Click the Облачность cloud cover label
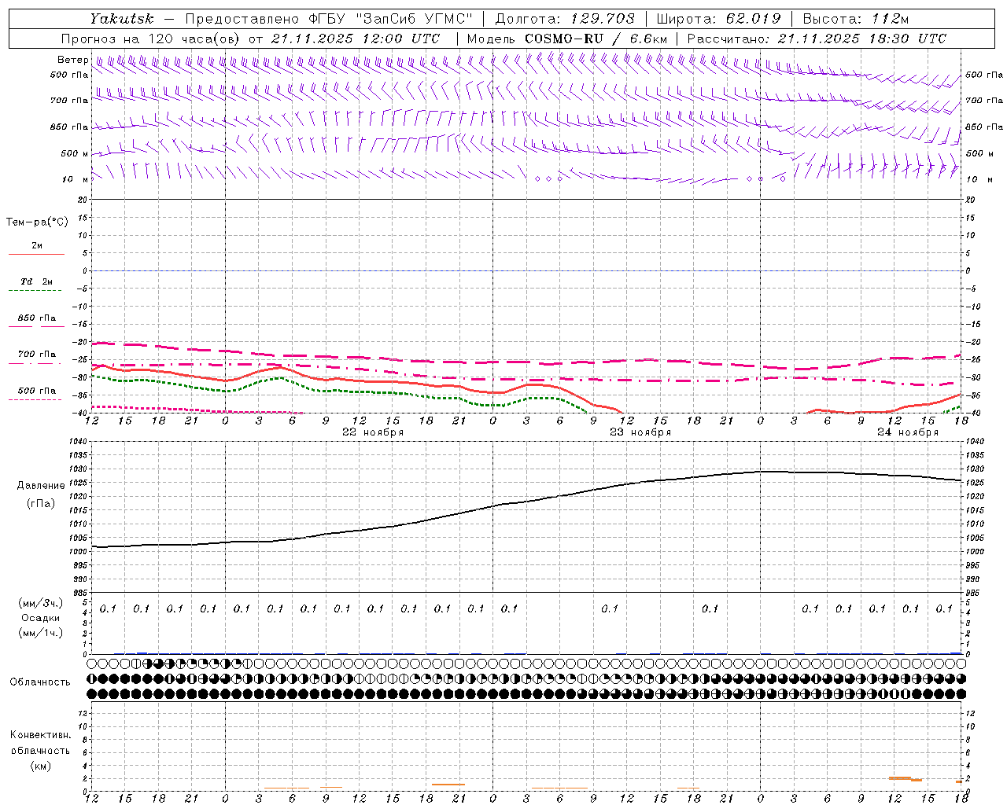This screenshot has width=1007, height=805. tap(40, 682)
